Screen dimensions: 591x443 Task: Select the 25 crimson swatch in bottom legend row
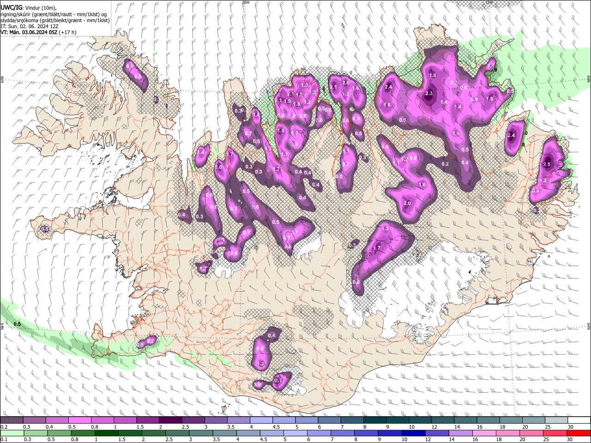(555, 433)
